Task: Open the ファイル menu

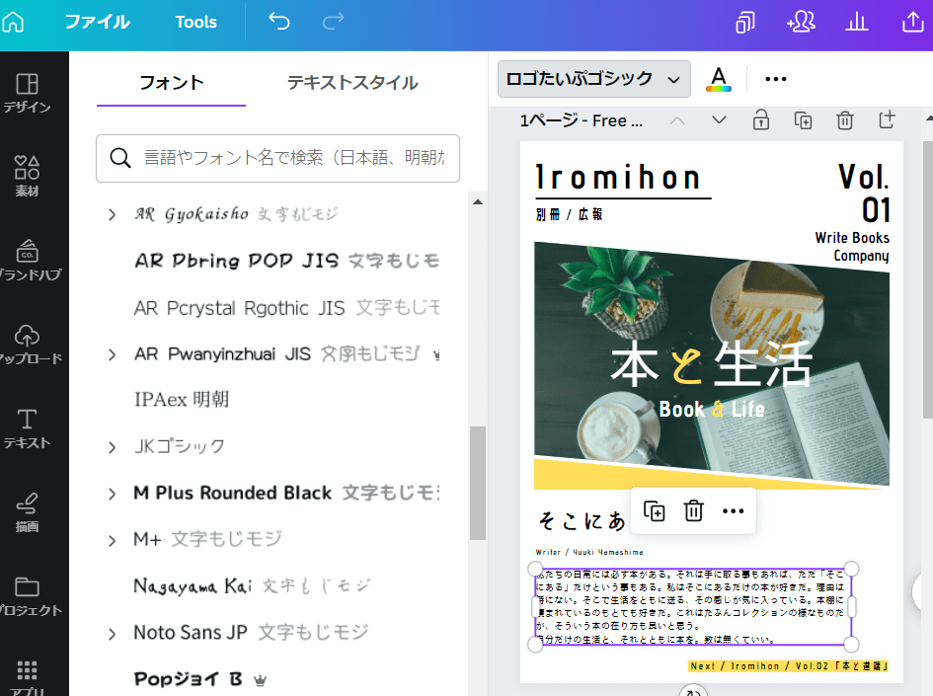Action: (97, 22)
